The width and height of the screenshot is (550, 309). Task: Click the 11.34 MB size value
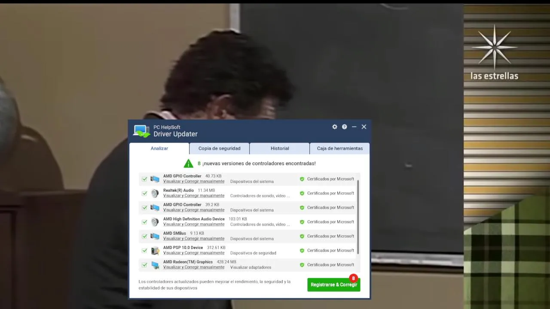tap(206, 190)
